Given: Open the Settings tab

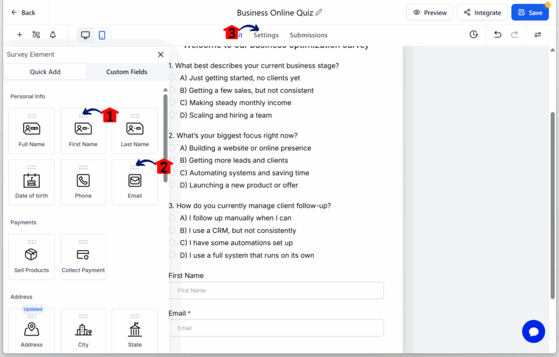Looking at the screenshot, I should [266, 35].
